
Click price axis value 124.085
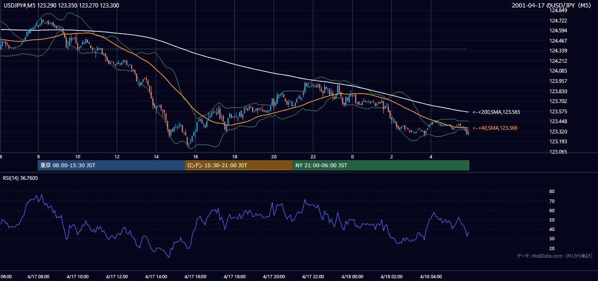click(x=558, y=71)
